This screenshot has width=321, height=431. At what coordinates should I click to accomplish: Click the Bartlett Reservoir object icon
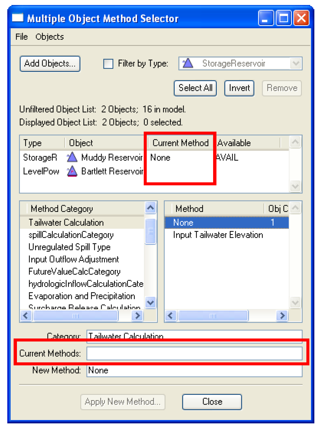pyautogui.click(x=72, y=171)
